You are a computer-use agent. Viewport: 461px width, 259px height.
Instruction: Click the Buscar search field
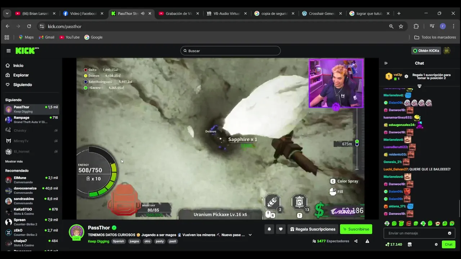coord(230,51)
